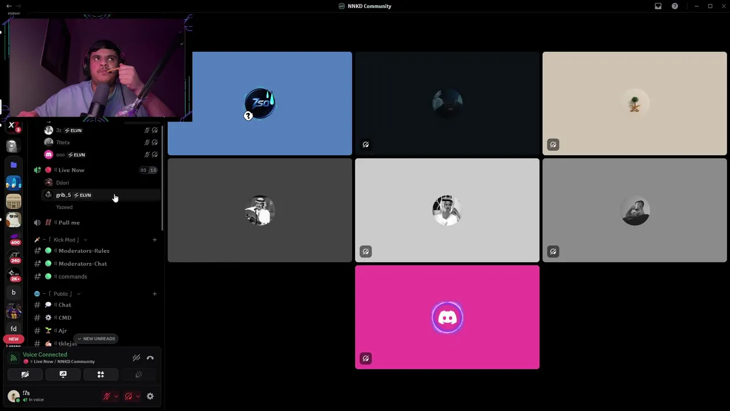Viewport: 730px width, 411px height.
Task: Open server icon with 600 badge
Action: pyautogui.click(x=14, y=238)
